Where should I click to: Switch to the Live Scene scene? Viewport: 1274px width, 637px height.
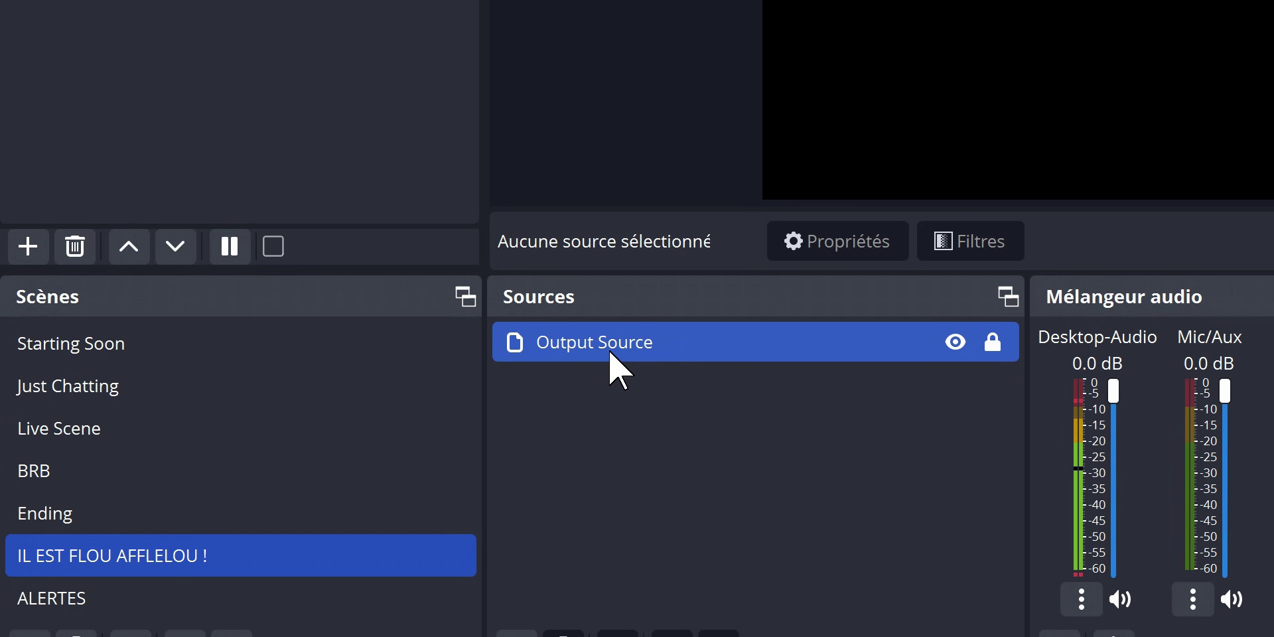[x=59, y=429]
